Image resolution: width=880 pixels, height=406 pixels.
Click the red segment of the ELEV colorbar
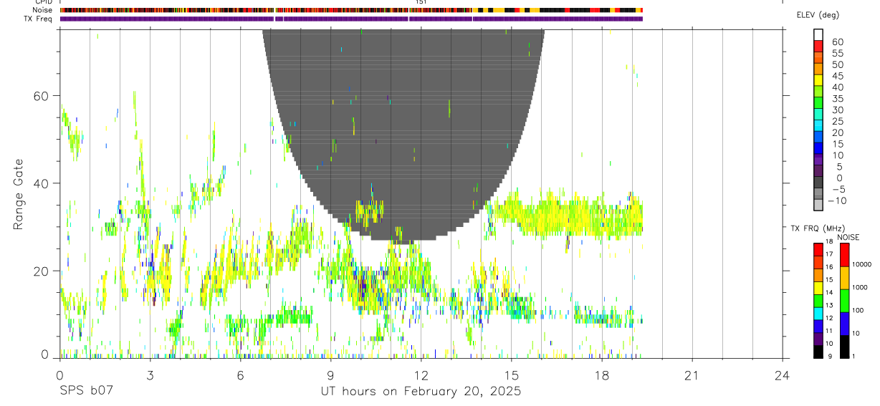coord(818,46)
